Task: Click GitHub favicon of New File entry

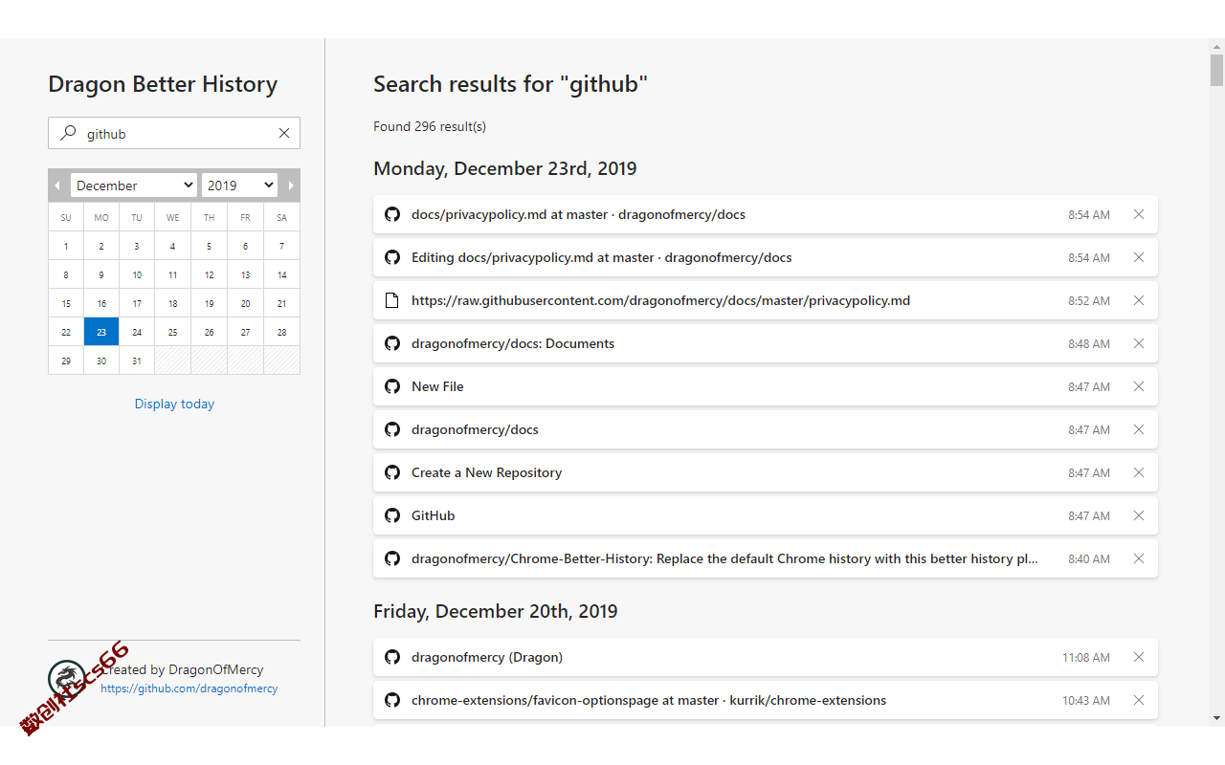Action: 392,386
